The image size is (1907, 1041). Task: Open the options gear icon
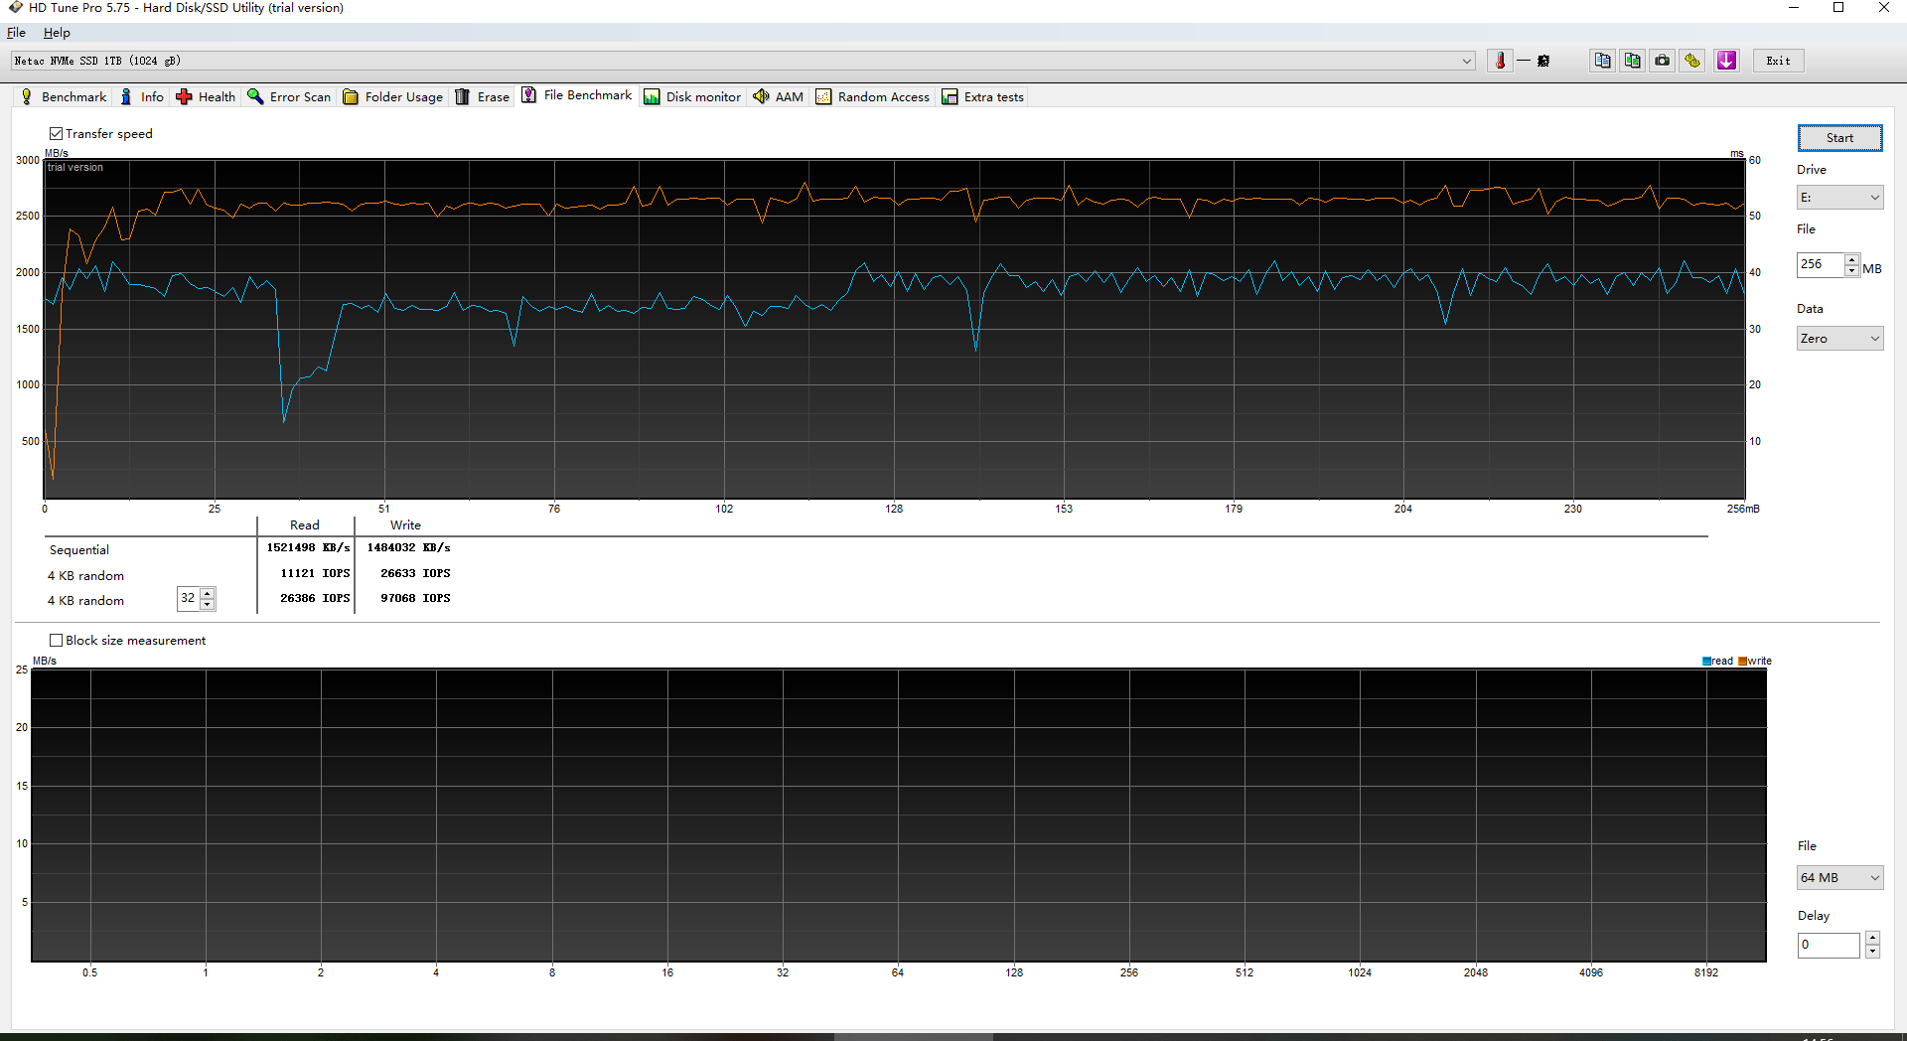click(x=1692, y=61)
